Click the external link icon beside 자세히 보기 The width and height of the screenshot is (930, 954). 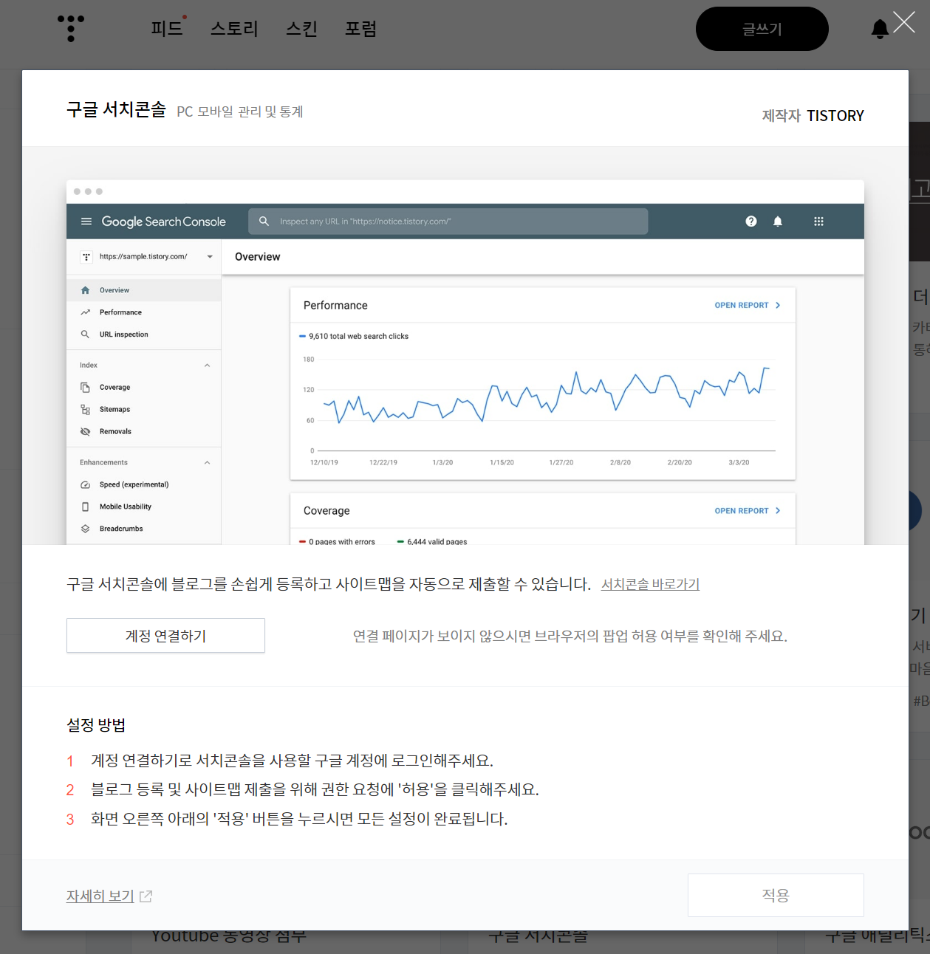(146, 896)
